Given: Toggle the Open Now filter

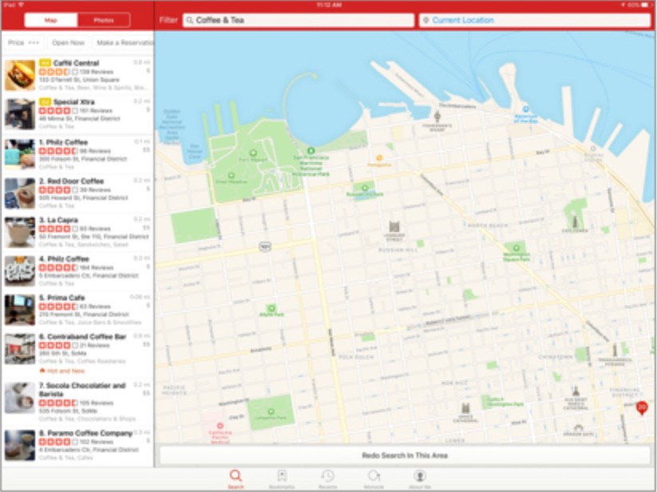Looking at the screenshot, I should pos(69,43).
